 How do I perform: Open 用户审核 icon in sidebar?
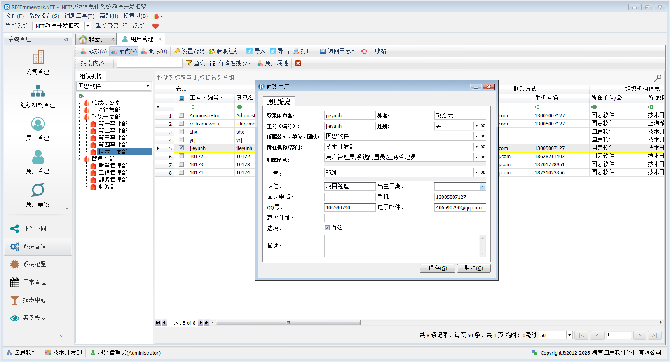[x=38, y=190]
